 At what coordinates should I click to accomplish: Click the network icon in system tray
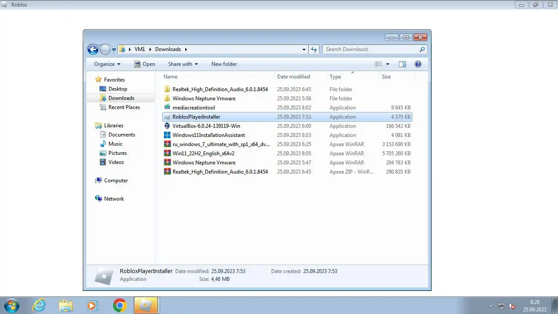[x=501, y=306]
